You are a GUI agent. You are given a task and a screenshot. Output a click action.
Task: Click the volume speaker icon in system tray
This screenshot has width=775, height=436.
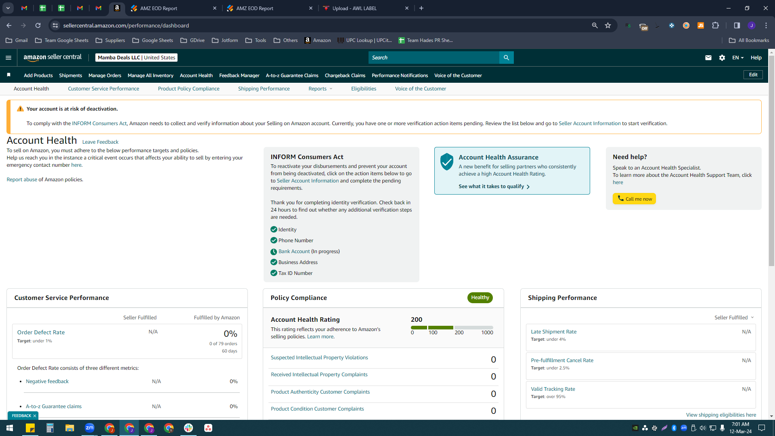[703, 428]
